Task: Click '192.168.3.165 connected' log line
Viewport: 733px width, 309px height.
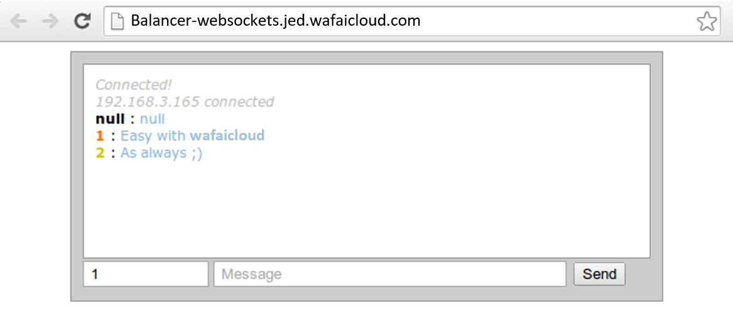Action: pos(185,102)
